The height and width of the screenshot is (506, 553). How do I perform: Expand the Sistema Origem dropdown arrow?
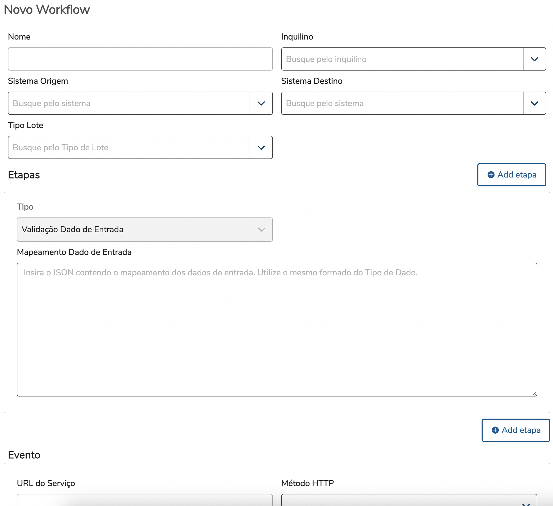click(261, 103)
